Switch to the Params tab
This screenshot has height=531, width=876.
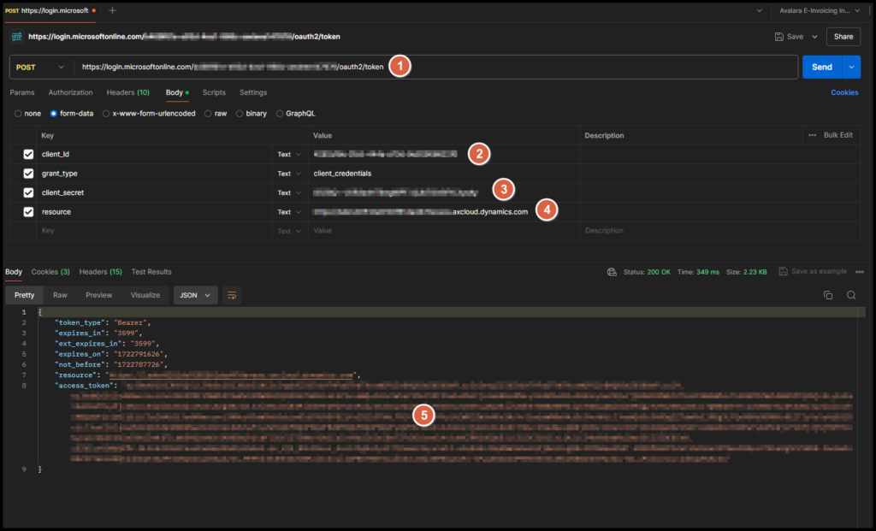point(21,92)
